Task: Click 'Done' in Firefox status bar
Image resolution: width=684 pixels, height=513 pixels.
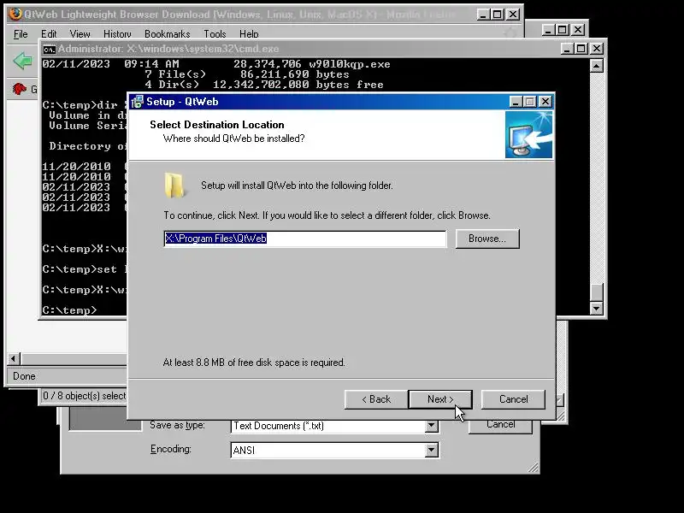Action: (x=24, y=376)
